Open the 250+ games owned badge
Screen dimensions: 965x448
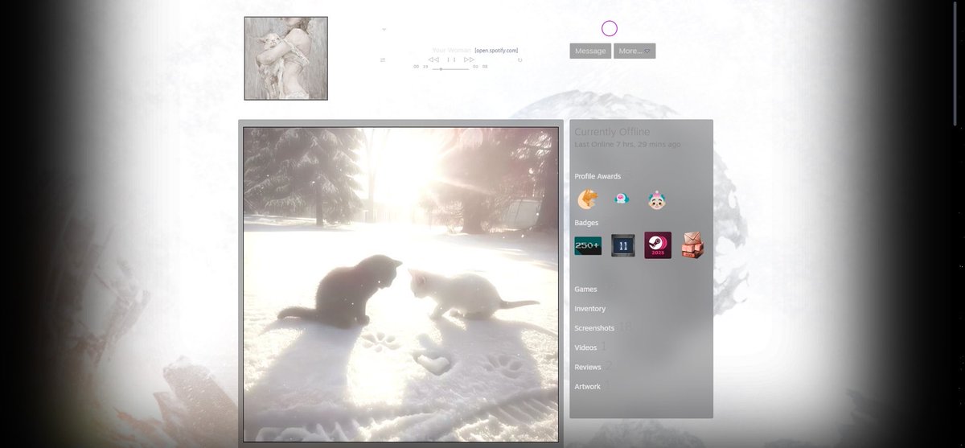click(x=588, y=245)
